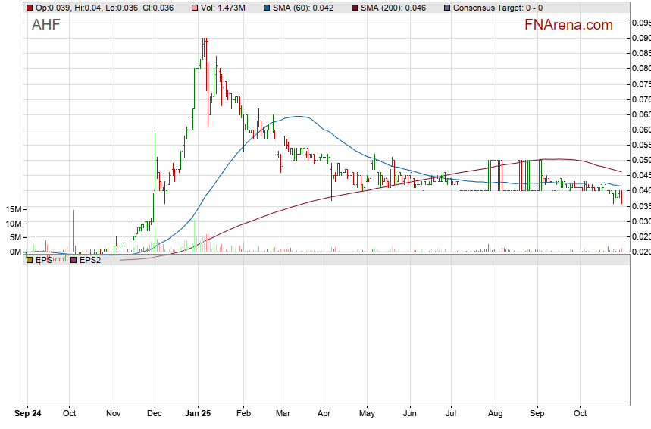Image resolution: width=651 pixels, height=429 pixels.
Task: Click the 'Apr' month on the time axis
Action: [324, 415]
